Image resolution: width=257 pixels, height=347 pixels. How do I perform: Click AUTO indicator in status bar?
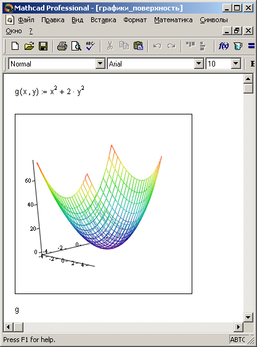[237, 339]
